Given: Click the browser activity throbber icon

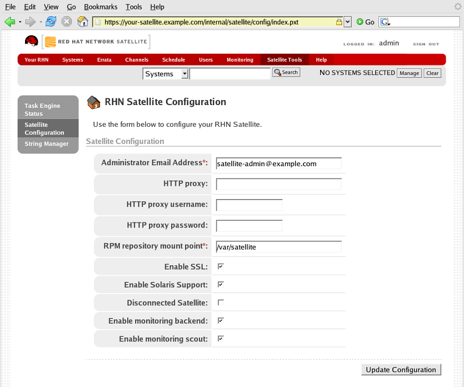Looking at the screenshot, I should tap(458, 7).
